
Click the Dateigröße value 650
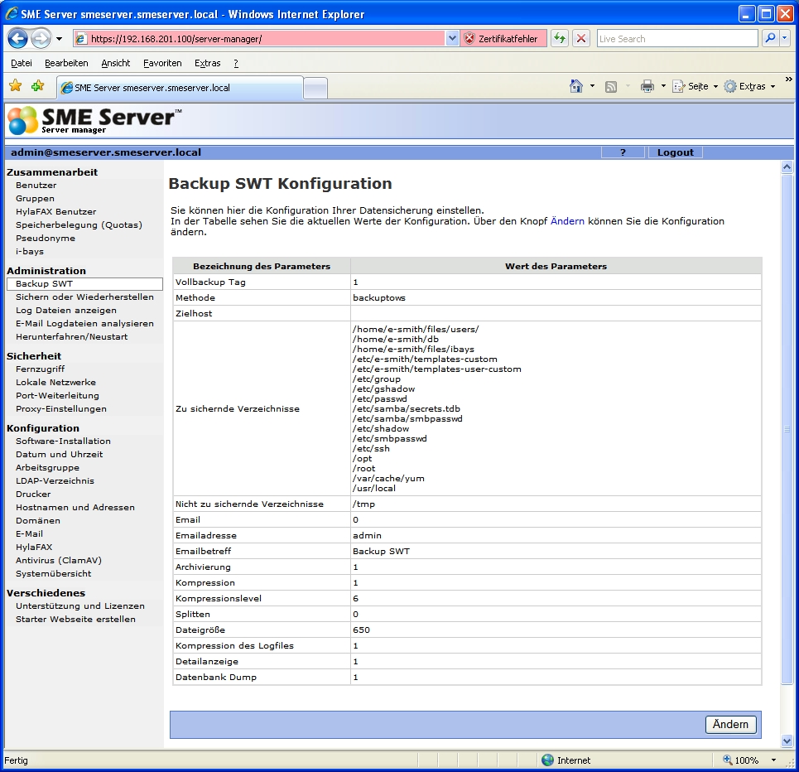coord(361,630)
